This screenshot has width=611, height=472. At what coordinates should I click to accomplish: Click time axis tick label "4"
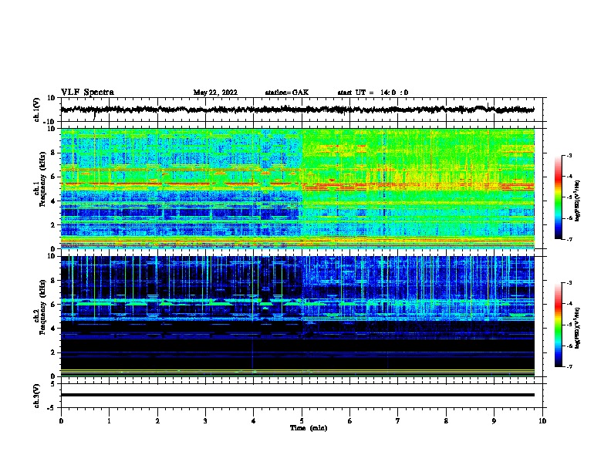point(254,421)
